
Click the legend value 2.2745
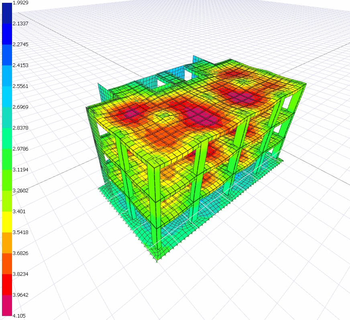click(20, 45)
